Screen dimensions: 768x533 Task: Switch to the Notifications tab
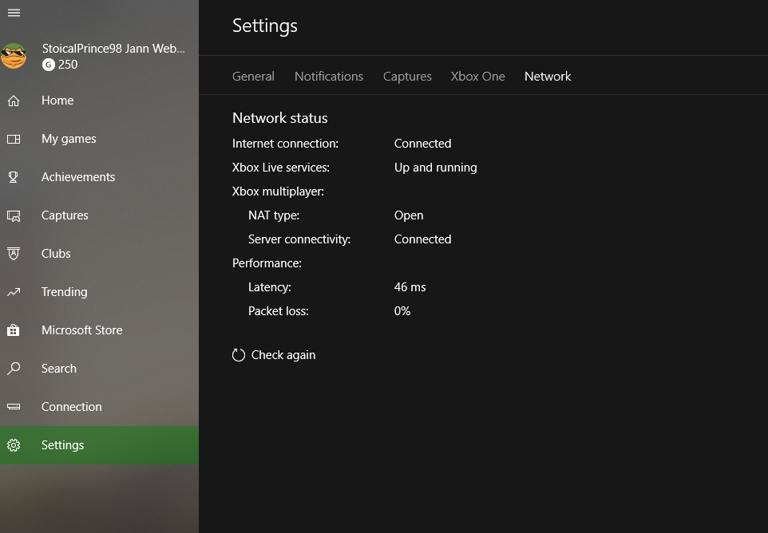click(x=328, y=77)
